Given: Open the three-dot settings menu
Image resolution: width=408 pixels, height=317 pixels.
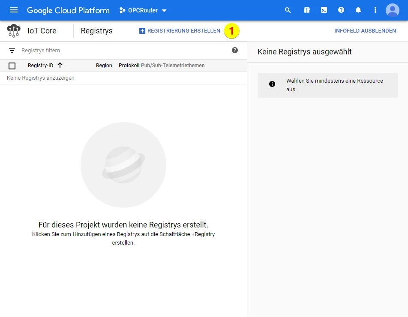Looking at the screenshot, I should pyautogui.click(x=375, y=10).
